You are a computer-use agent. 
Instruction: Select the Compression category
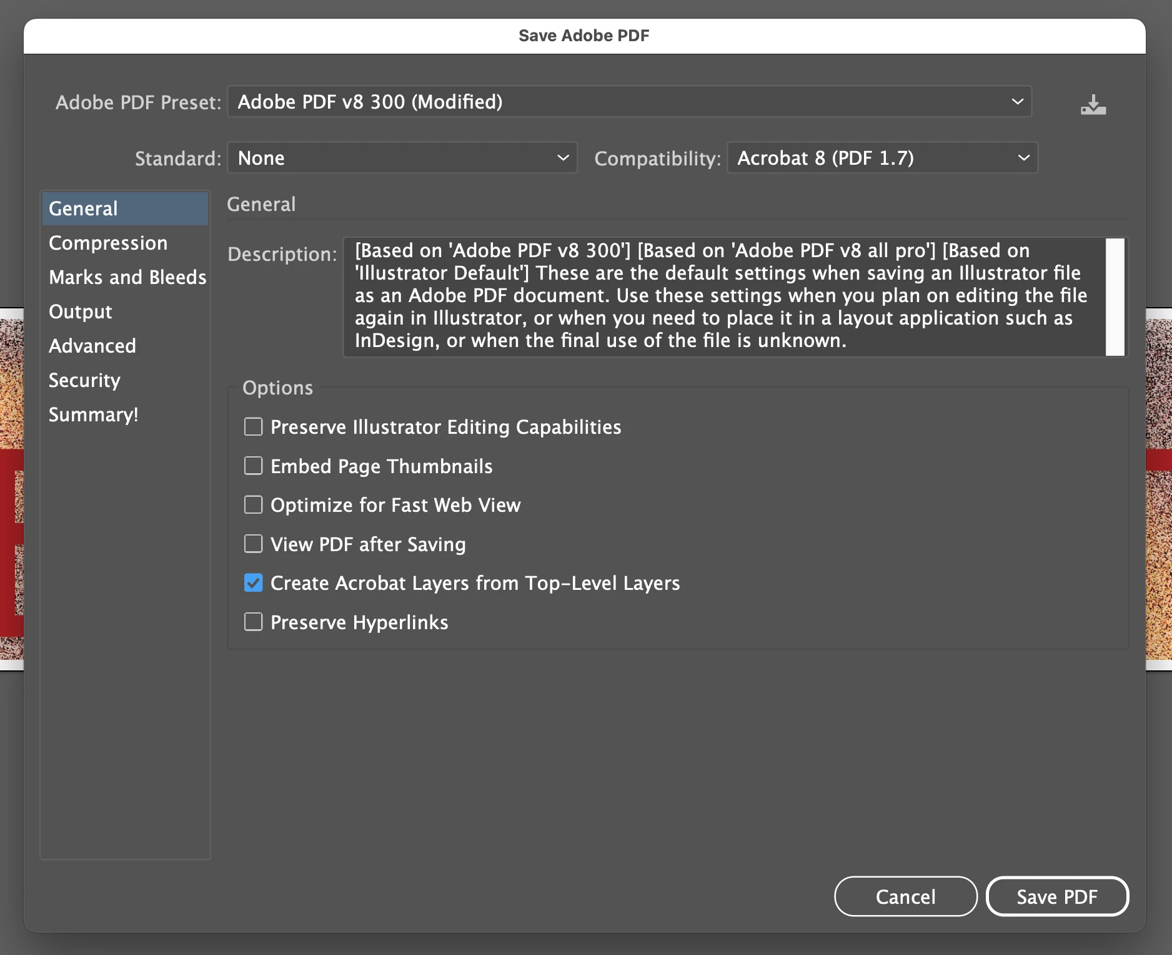tap(125, 243)
